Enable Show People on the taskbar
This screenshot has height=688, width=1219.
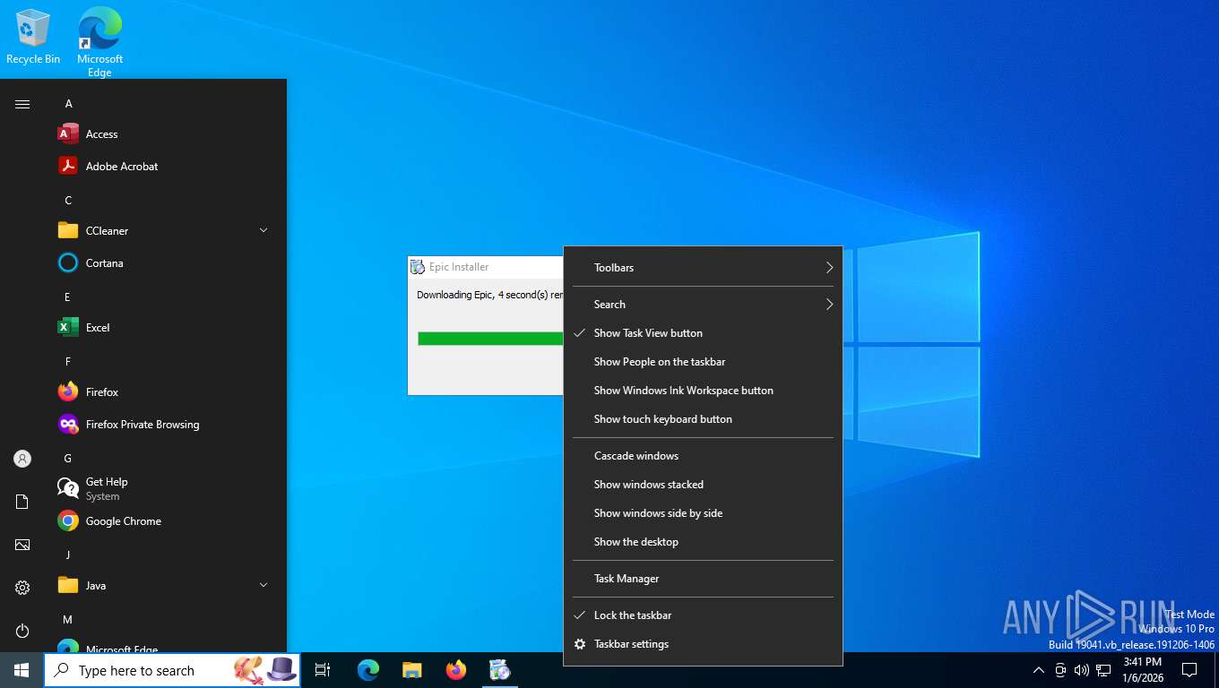703,362
